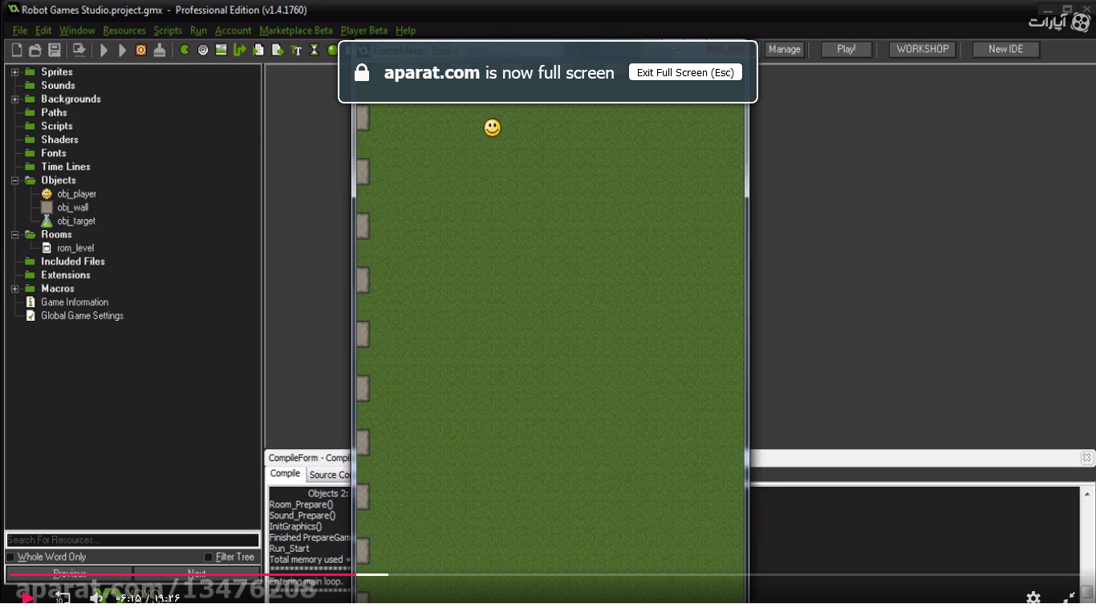Run in debug mode with second arrow
Screen dimensions: 1096x616
(122, 50)
